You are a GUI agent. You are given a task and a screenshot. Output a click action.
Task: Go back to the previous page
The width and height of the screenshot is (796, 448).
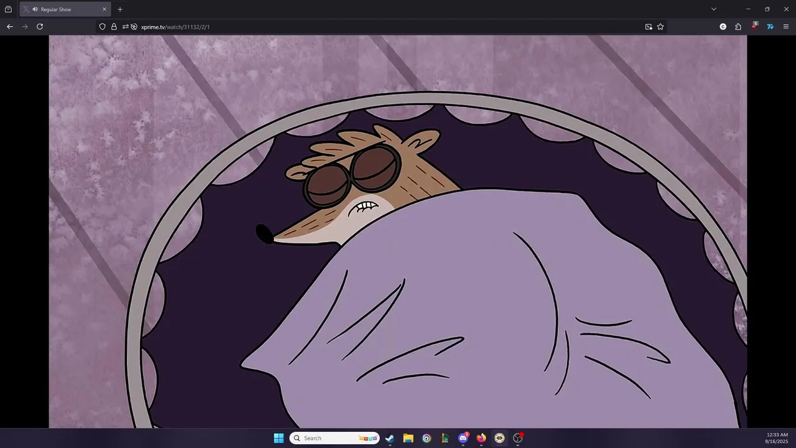click(9, 27)
